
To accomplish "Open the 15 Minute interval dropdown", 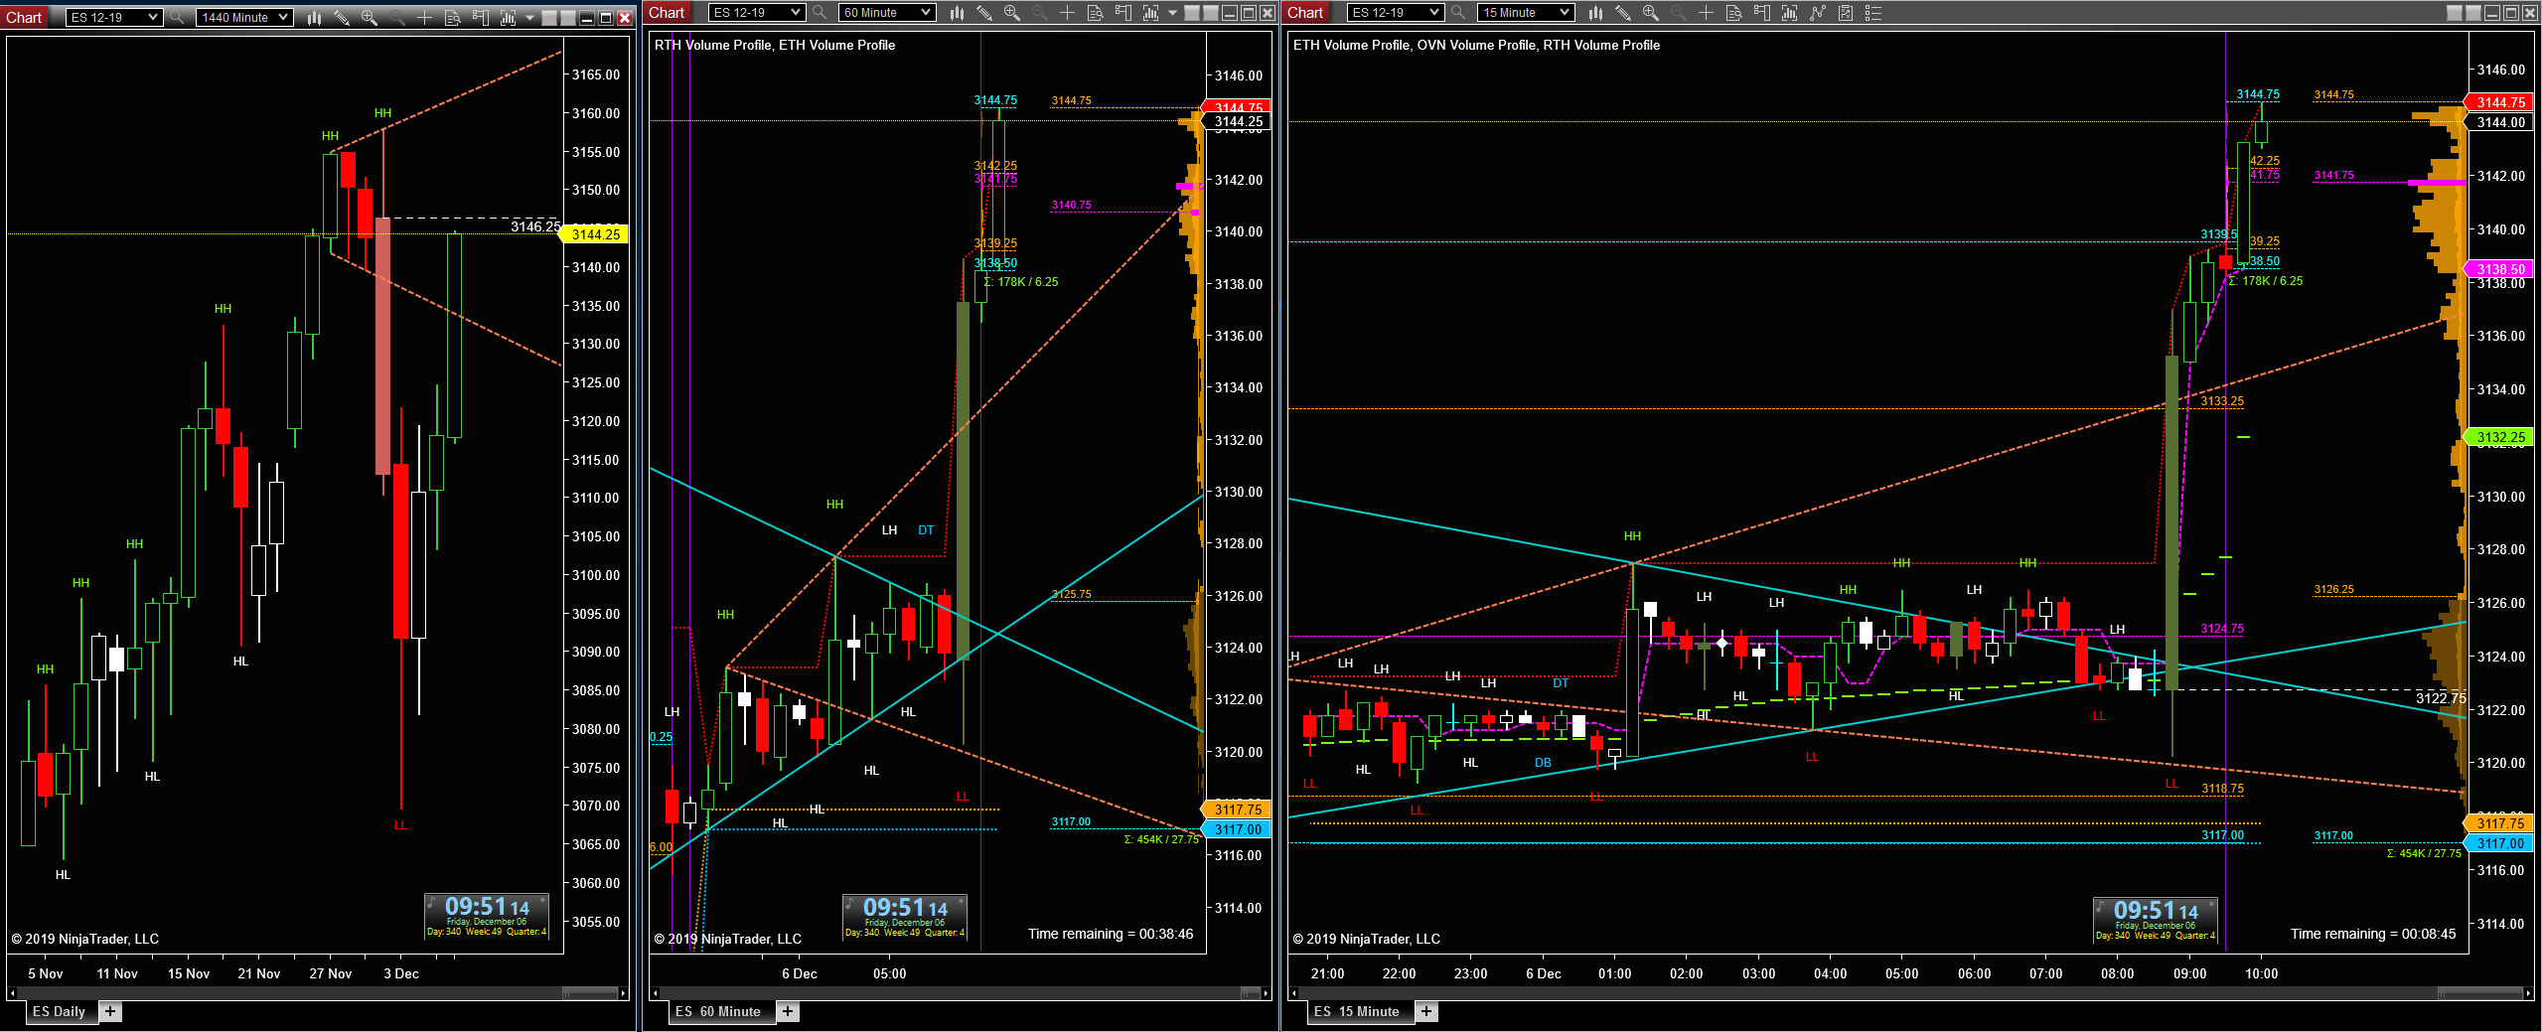I will 1526,13.
